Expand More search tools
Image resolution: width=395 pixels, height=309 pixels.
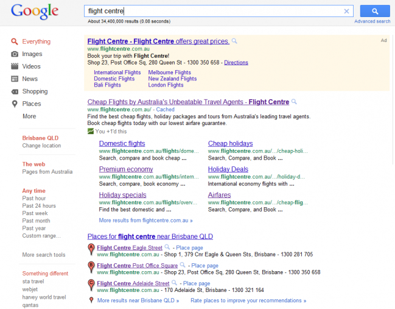44,255
